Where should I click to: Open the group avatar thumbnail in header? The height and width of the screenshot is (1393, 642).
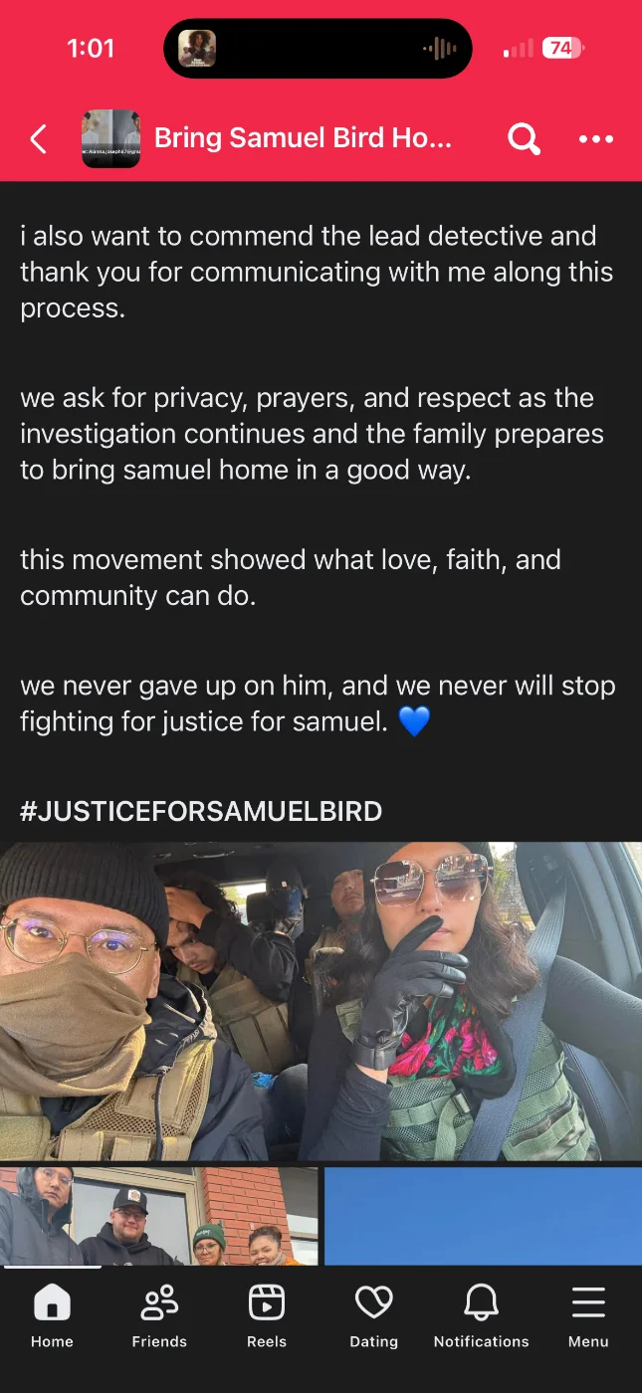110,138
